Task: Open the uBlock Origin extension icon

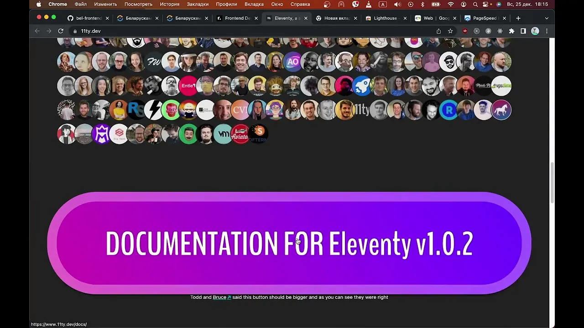Action: click(x=465, y=31)
